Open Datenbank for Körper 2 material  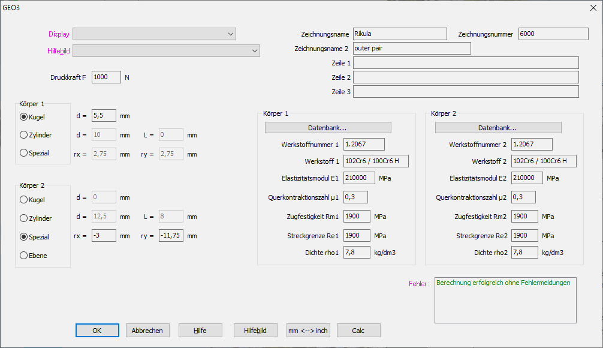pyautogui.click(x=498, y=128)
